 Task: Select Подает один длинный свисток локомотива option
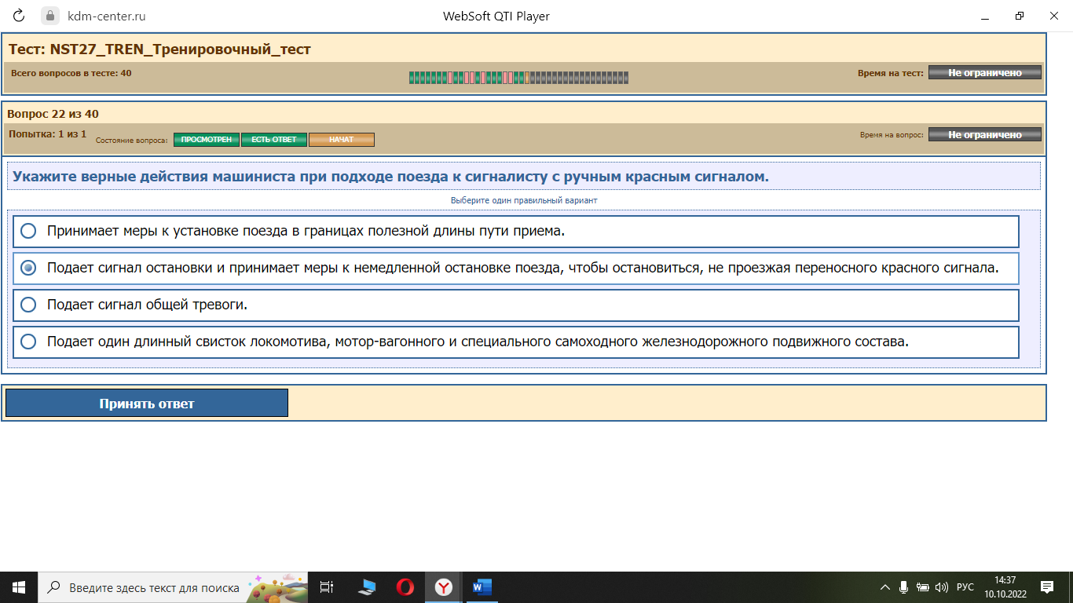(516, 342)
